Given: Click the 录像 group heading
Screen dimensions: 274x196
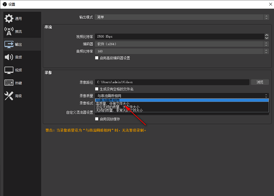Looking at the screenshot, I should 48,73.
